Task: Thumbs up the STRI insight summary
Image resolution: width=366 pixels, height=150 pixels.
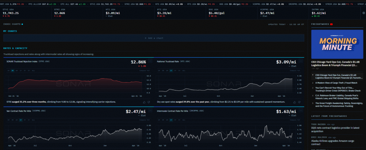Action: click(x=144, y=102)
